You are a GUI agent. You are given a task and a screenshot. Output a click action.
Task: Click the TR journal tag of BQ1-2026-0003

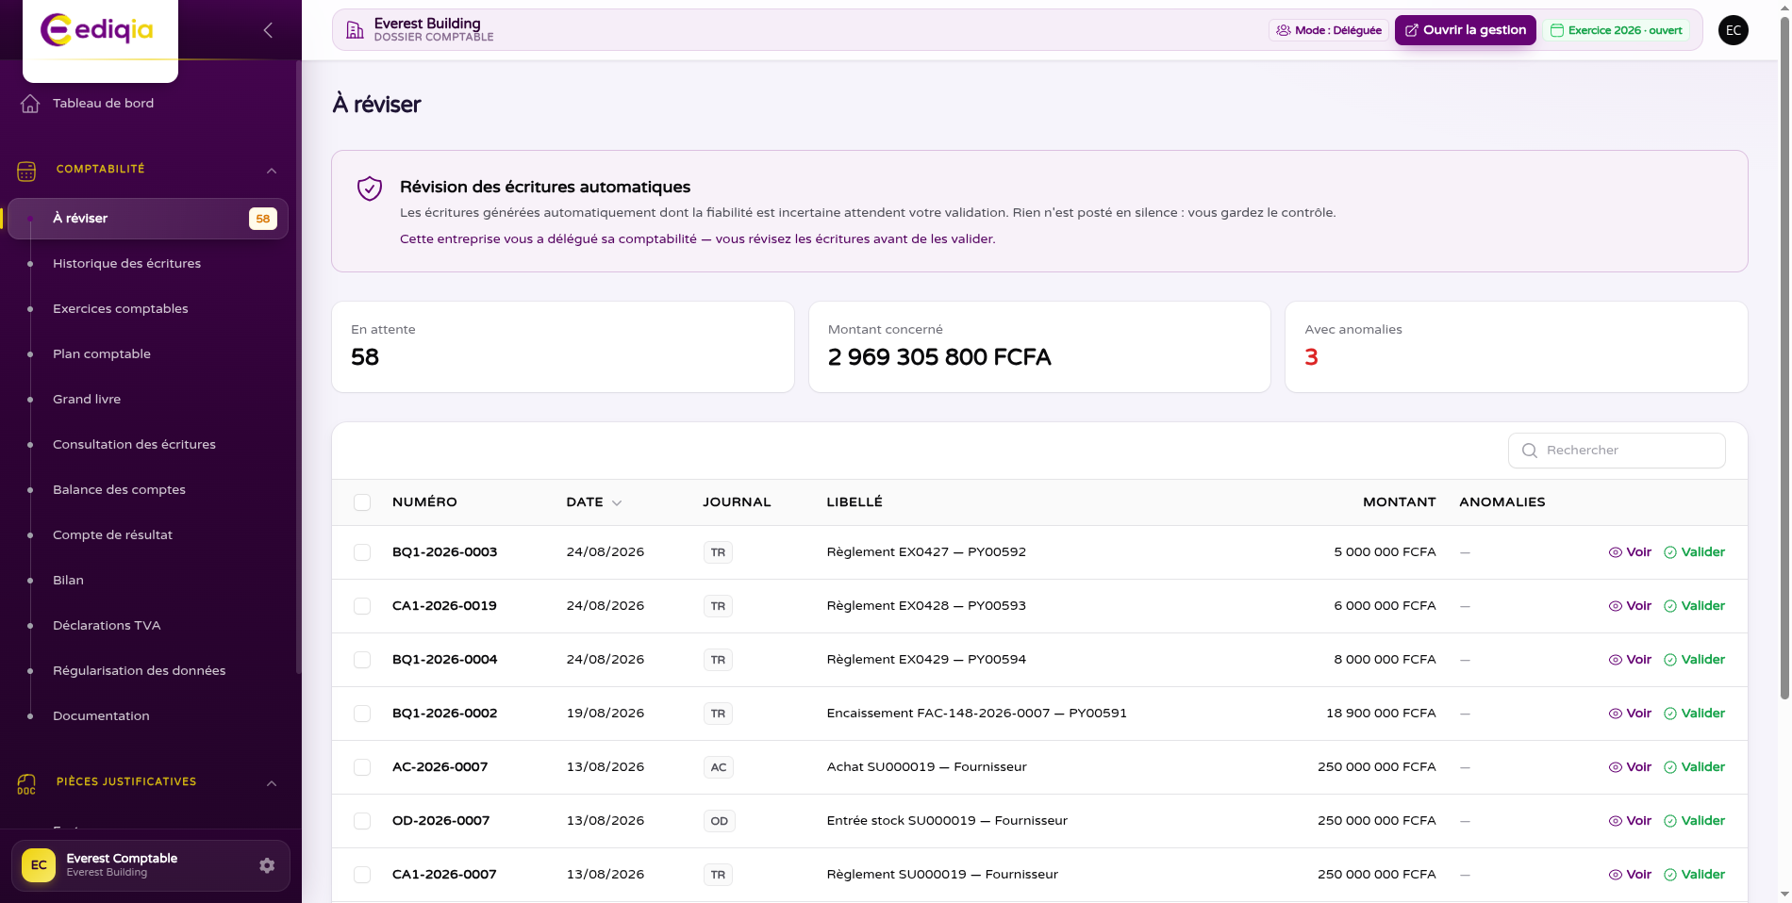tap(718, 552)
